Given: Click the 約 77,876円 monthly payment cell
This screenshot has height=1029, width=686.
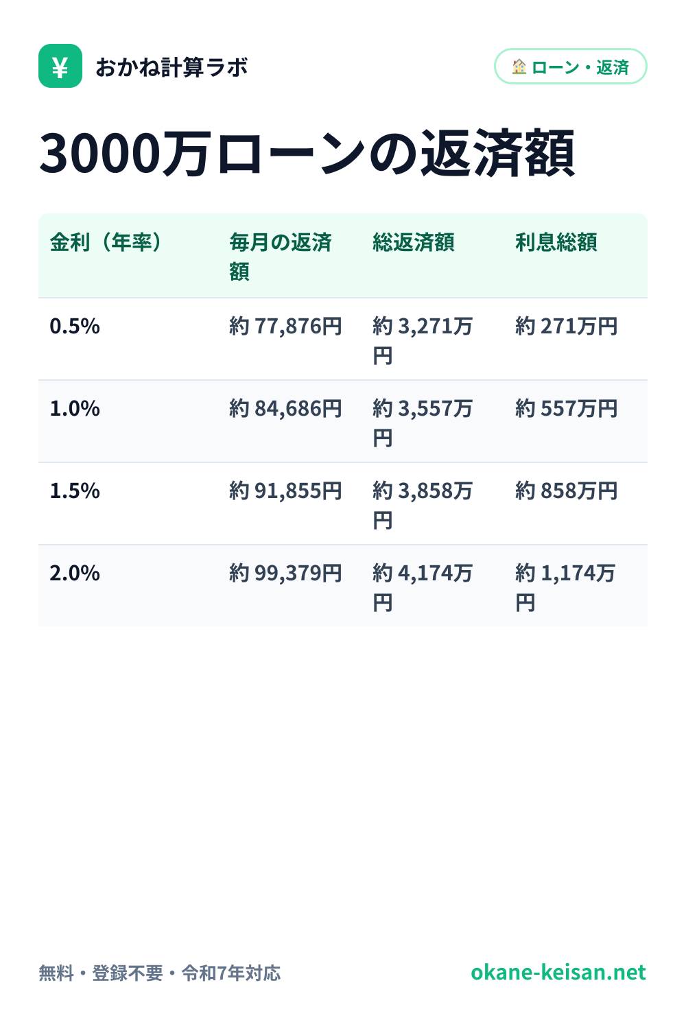Looking at the screenshot, I should tap(286, 326).
